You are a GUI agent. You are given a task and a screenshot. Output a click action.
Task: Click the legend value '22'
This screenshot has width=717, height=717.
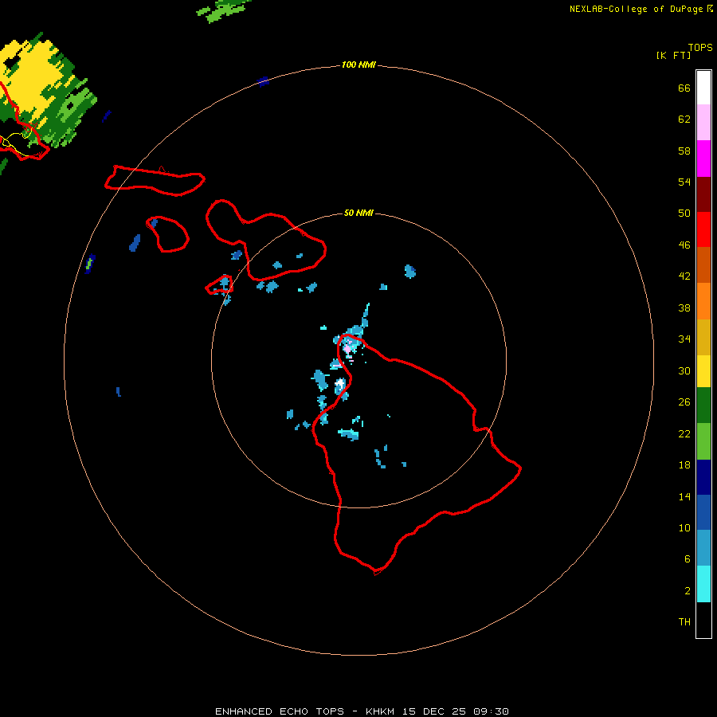tap(684, 433)
